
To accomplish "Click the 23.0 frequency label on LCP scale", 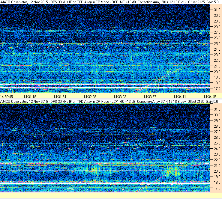I will pyautogui.click(x=217, y=154).
